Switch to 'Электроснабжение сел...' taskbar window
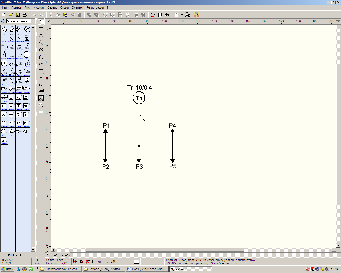 (60, 269)
